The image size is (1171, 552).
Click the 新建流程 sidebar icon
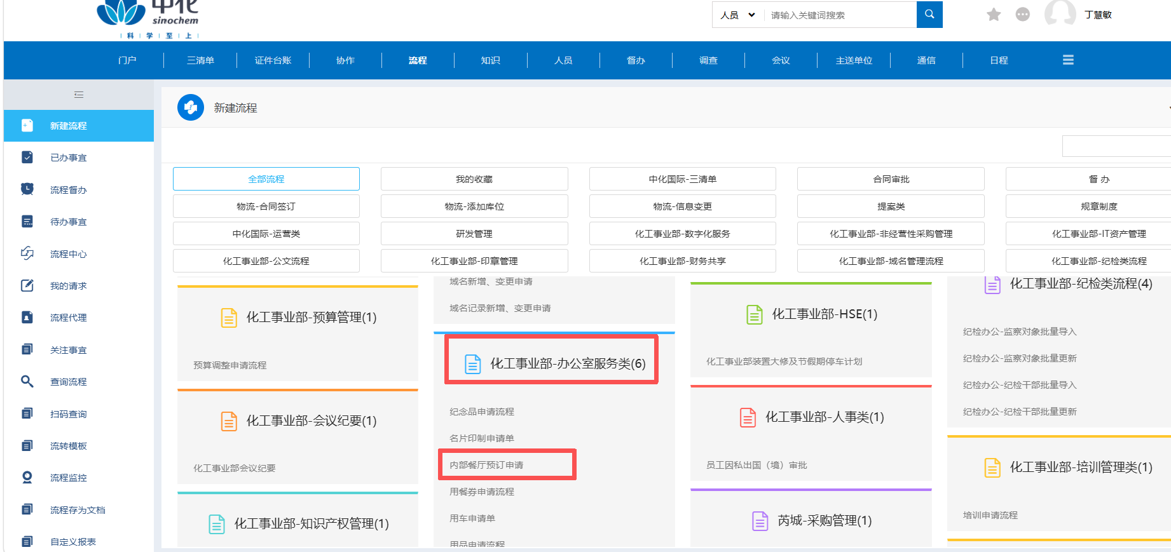(x=27, y=125)
